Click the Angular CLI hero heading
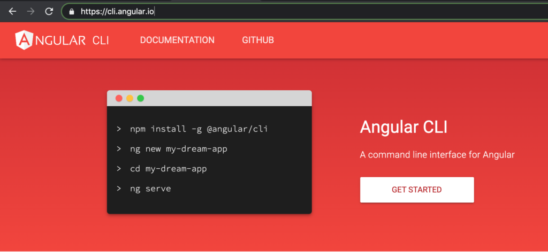The image size is (548, 252). pos(404,127)
